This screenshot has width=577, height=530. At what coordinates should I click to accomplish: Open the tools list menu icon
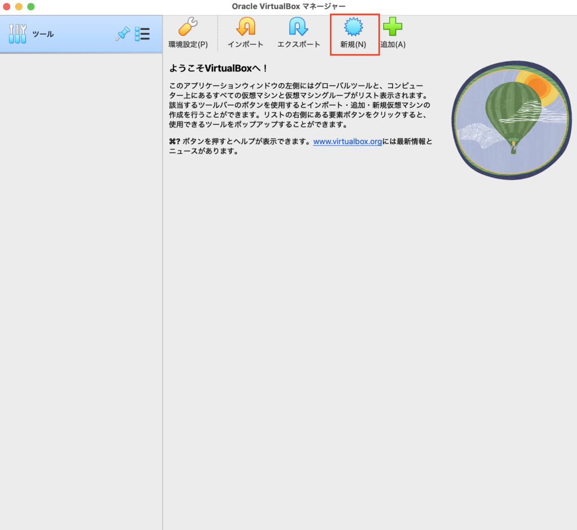[142, 34]
